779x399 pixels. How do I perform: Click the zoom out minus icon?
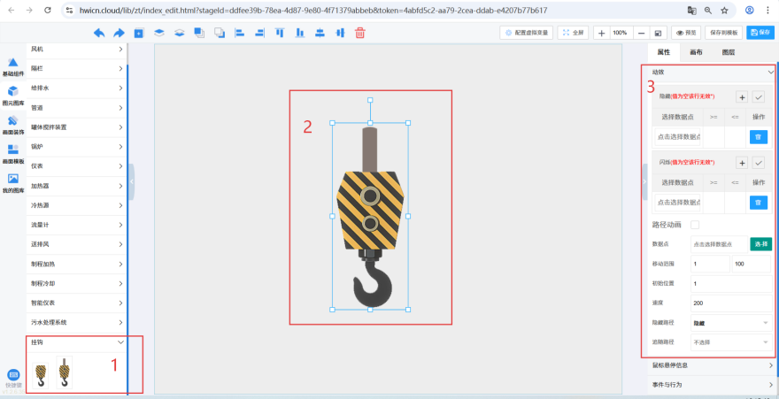click(x=641, y=33)
